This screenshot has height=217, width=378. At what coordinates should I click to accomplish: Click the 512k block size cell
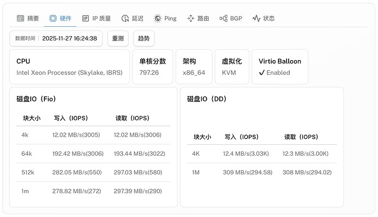point(28,172)
